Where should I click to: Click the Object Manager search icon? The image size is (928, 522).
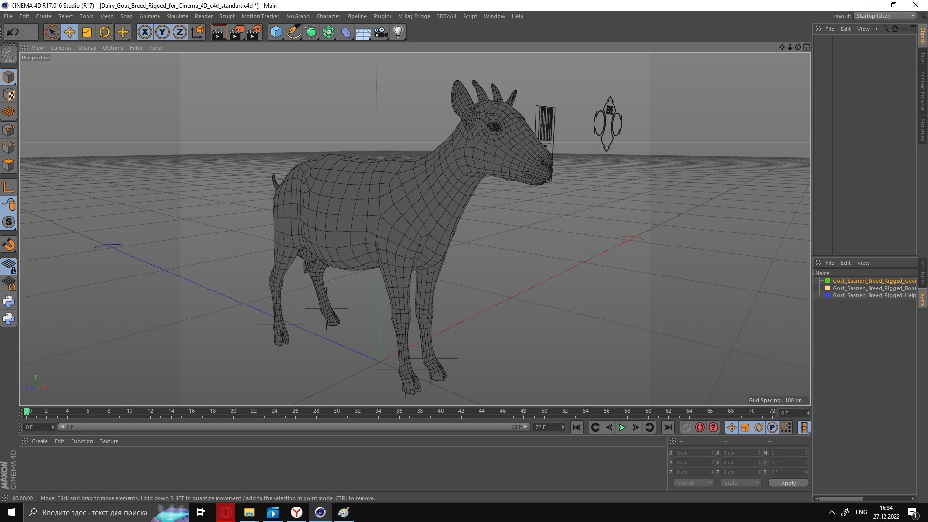(x=886, y=29)
